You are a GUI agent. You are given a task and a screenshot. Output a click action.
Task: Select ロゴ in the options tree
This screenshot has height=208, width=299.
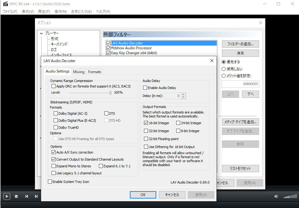[x=54, y=50]
